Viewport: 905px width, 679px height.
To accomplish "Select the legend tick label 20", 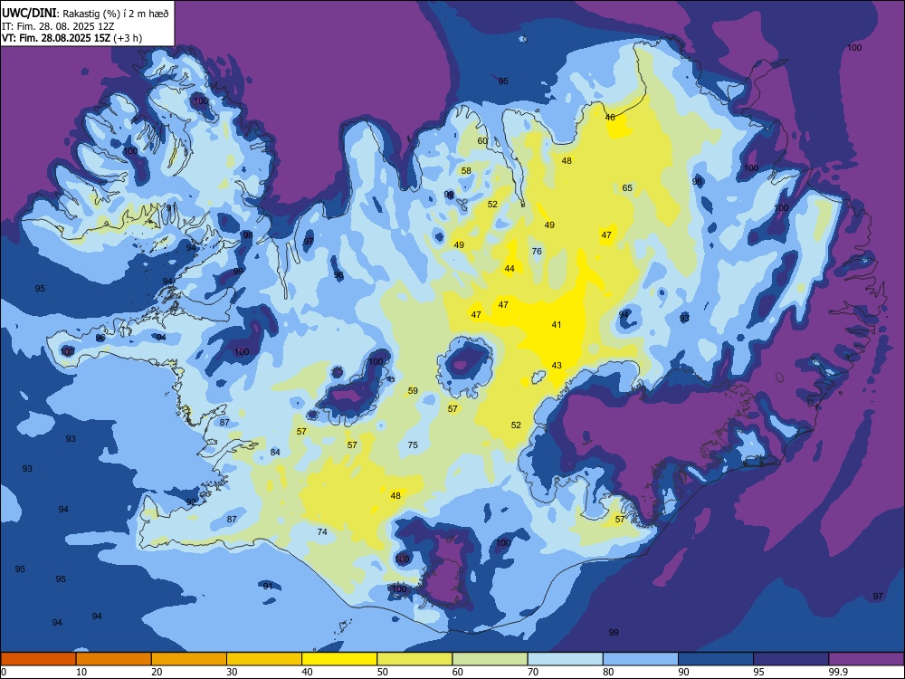I will click(157, 672).
